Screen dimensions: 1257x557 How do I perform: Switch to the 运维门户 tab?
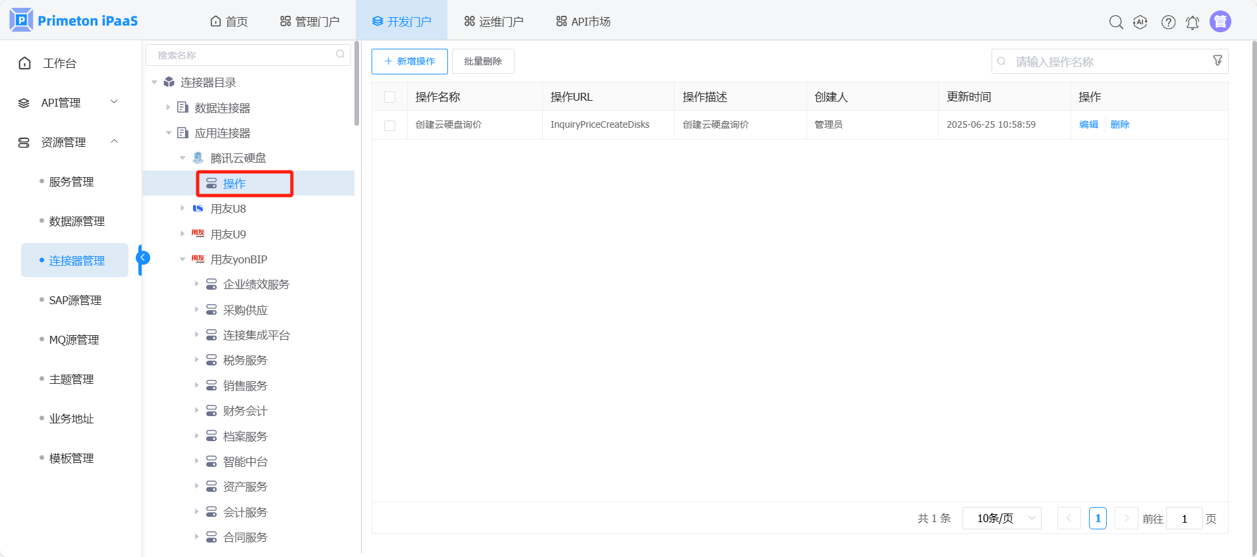click(x=493, y=22)
